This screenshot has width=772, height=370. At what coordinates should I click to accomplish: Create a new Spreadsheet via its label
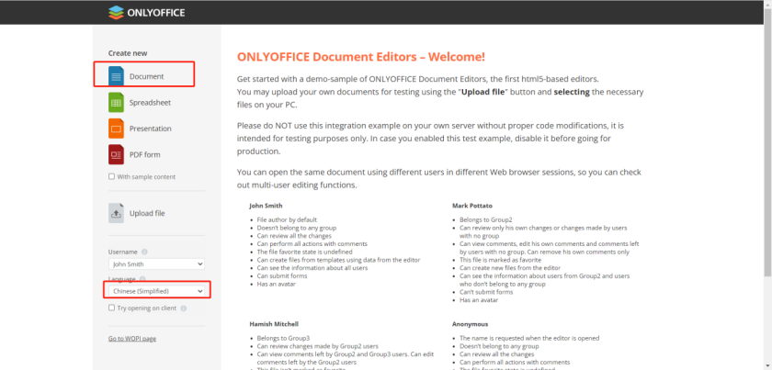pyautogui.click(x=150, y=103)
